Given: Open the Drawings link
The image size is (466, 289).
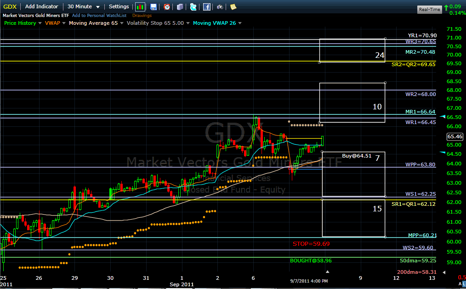Looking at the screenshot, I should click(x=142, y=16).
